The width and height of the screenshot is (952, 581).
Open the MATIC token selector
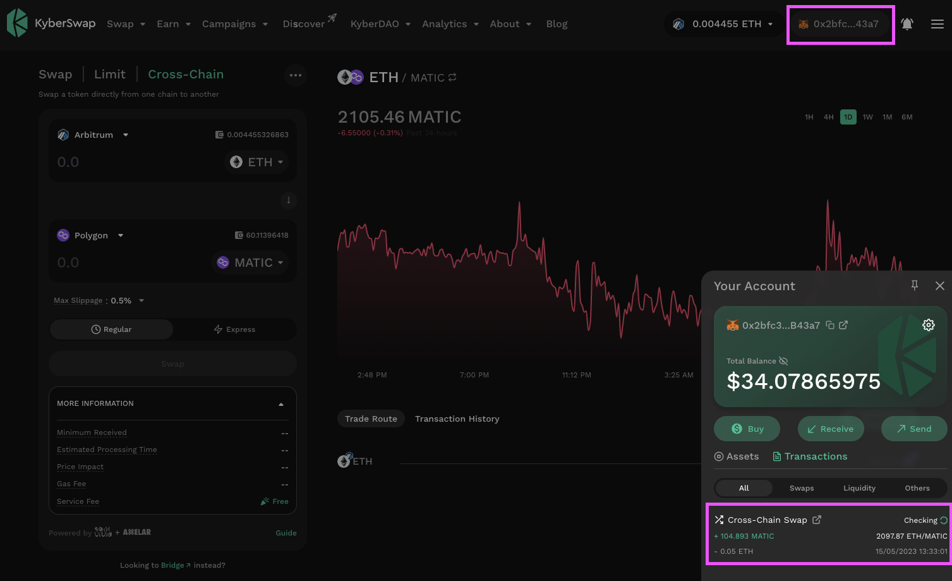click(250, 262)
